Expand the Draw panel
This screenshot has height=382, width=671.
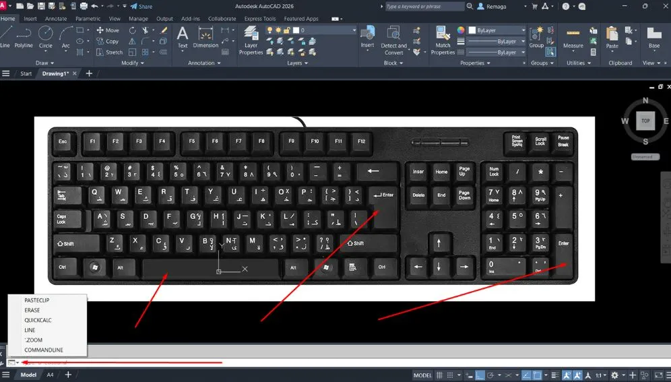(44, 63)
